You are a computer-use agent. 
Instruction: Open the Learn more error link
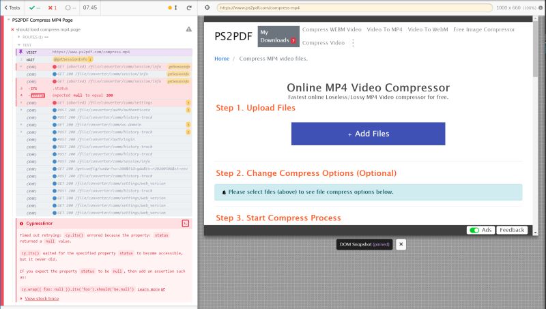point(151,289)
